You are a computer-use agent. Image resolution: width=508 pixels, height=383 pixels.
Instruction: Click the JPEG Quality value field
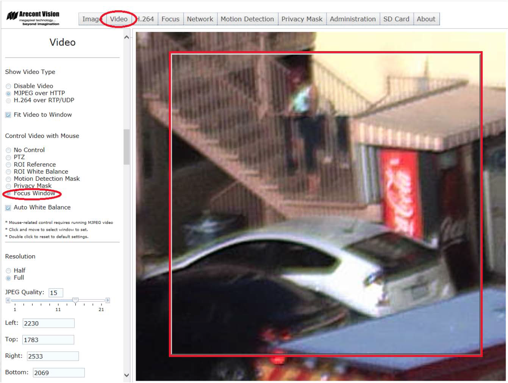[56, 293]
